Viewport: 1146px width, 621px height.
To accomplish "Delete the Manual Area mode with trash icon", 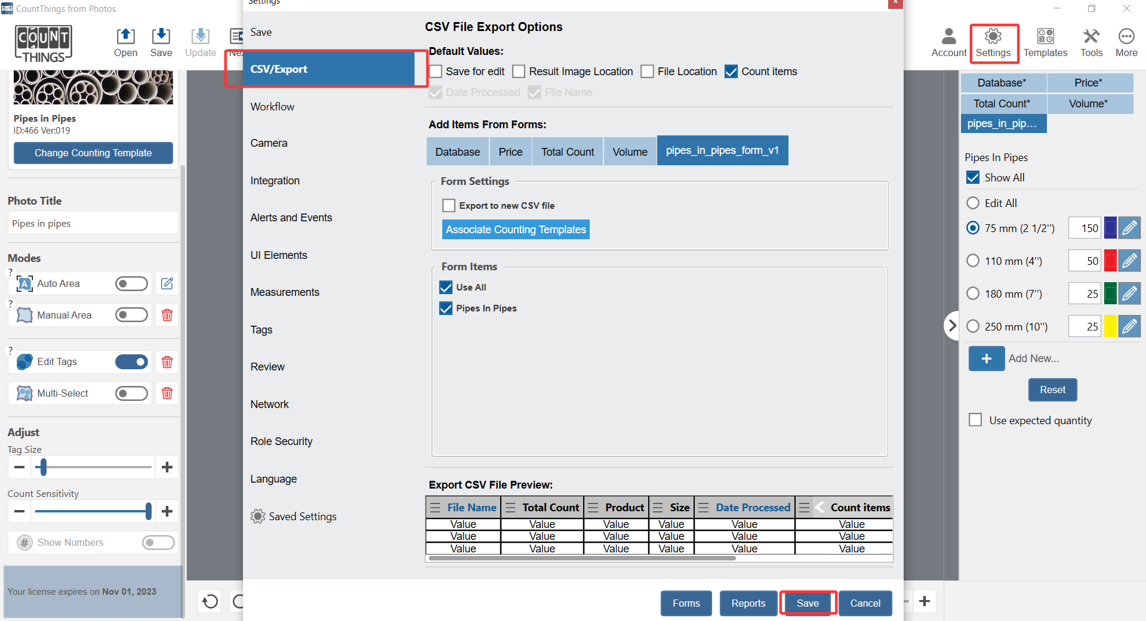I will click(x=167, y=315).
